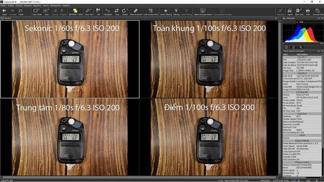This screenshot has width=324, height=182.
Task: Toggle the NEF/NRW + JPEG button
Action: (x=76, y=12)
